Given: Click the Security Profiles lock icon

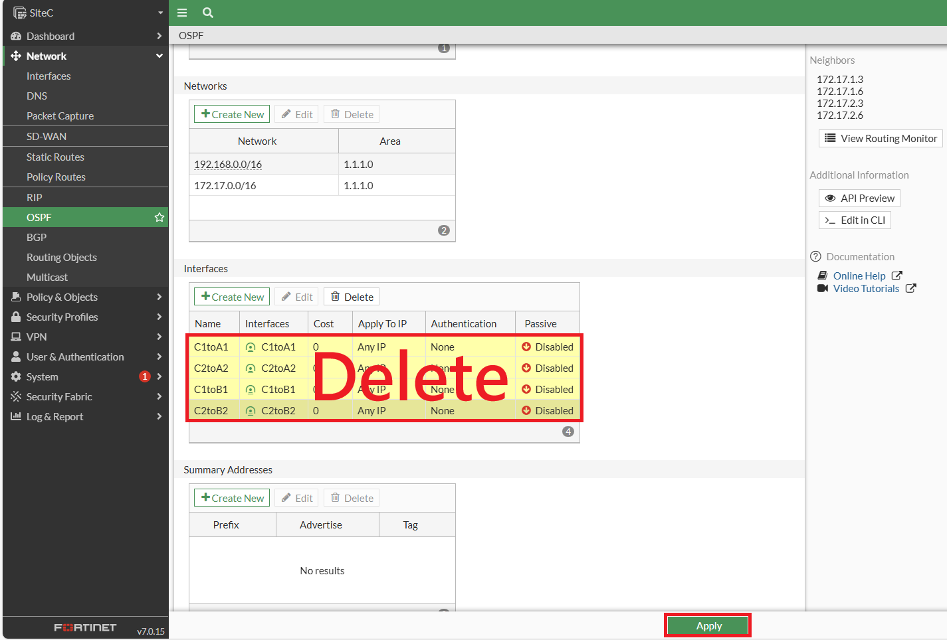Looking at the screenshot, I should click(x=16, y=317).
